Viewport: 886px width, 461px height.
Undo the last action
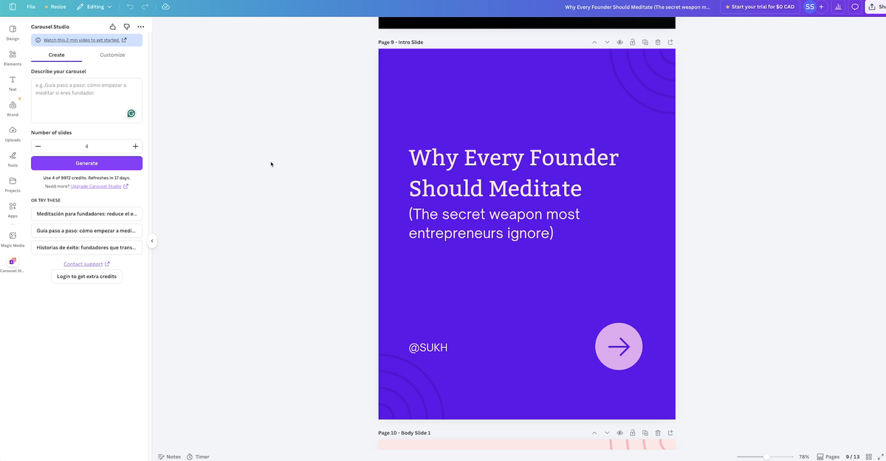point(130,7)
